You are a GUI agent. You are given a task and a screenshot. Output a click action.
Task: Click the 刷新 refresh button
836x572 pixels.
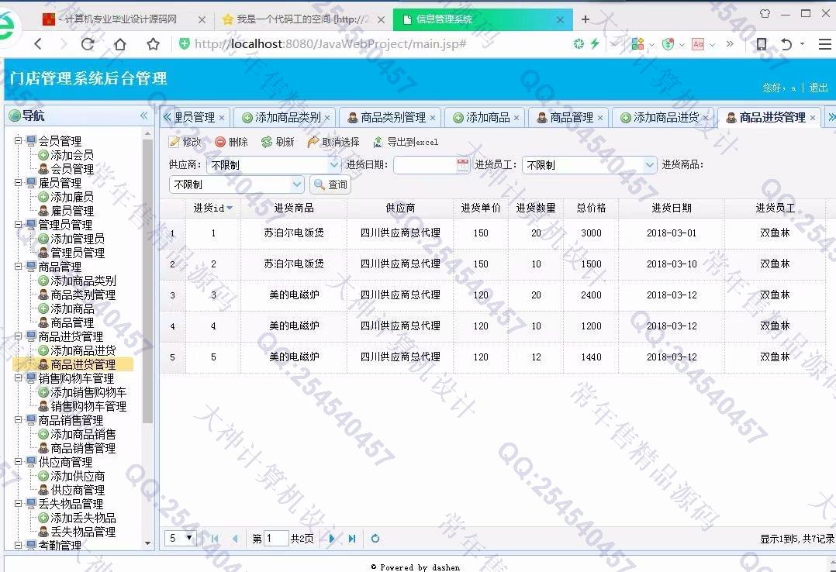tap(278, 142)
